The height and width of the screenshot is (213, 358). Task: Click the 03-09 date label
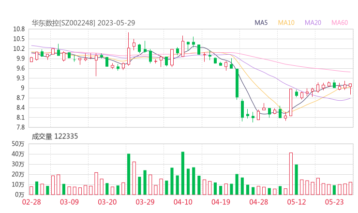click(69, 202)
